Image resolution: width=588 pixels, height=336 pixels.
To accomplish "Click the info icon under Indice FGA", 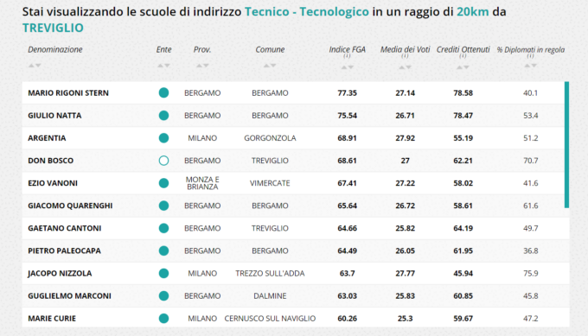I will [347, 56].
